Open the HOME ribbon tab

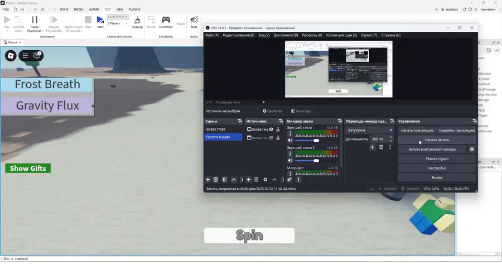(x=64, y=9)
